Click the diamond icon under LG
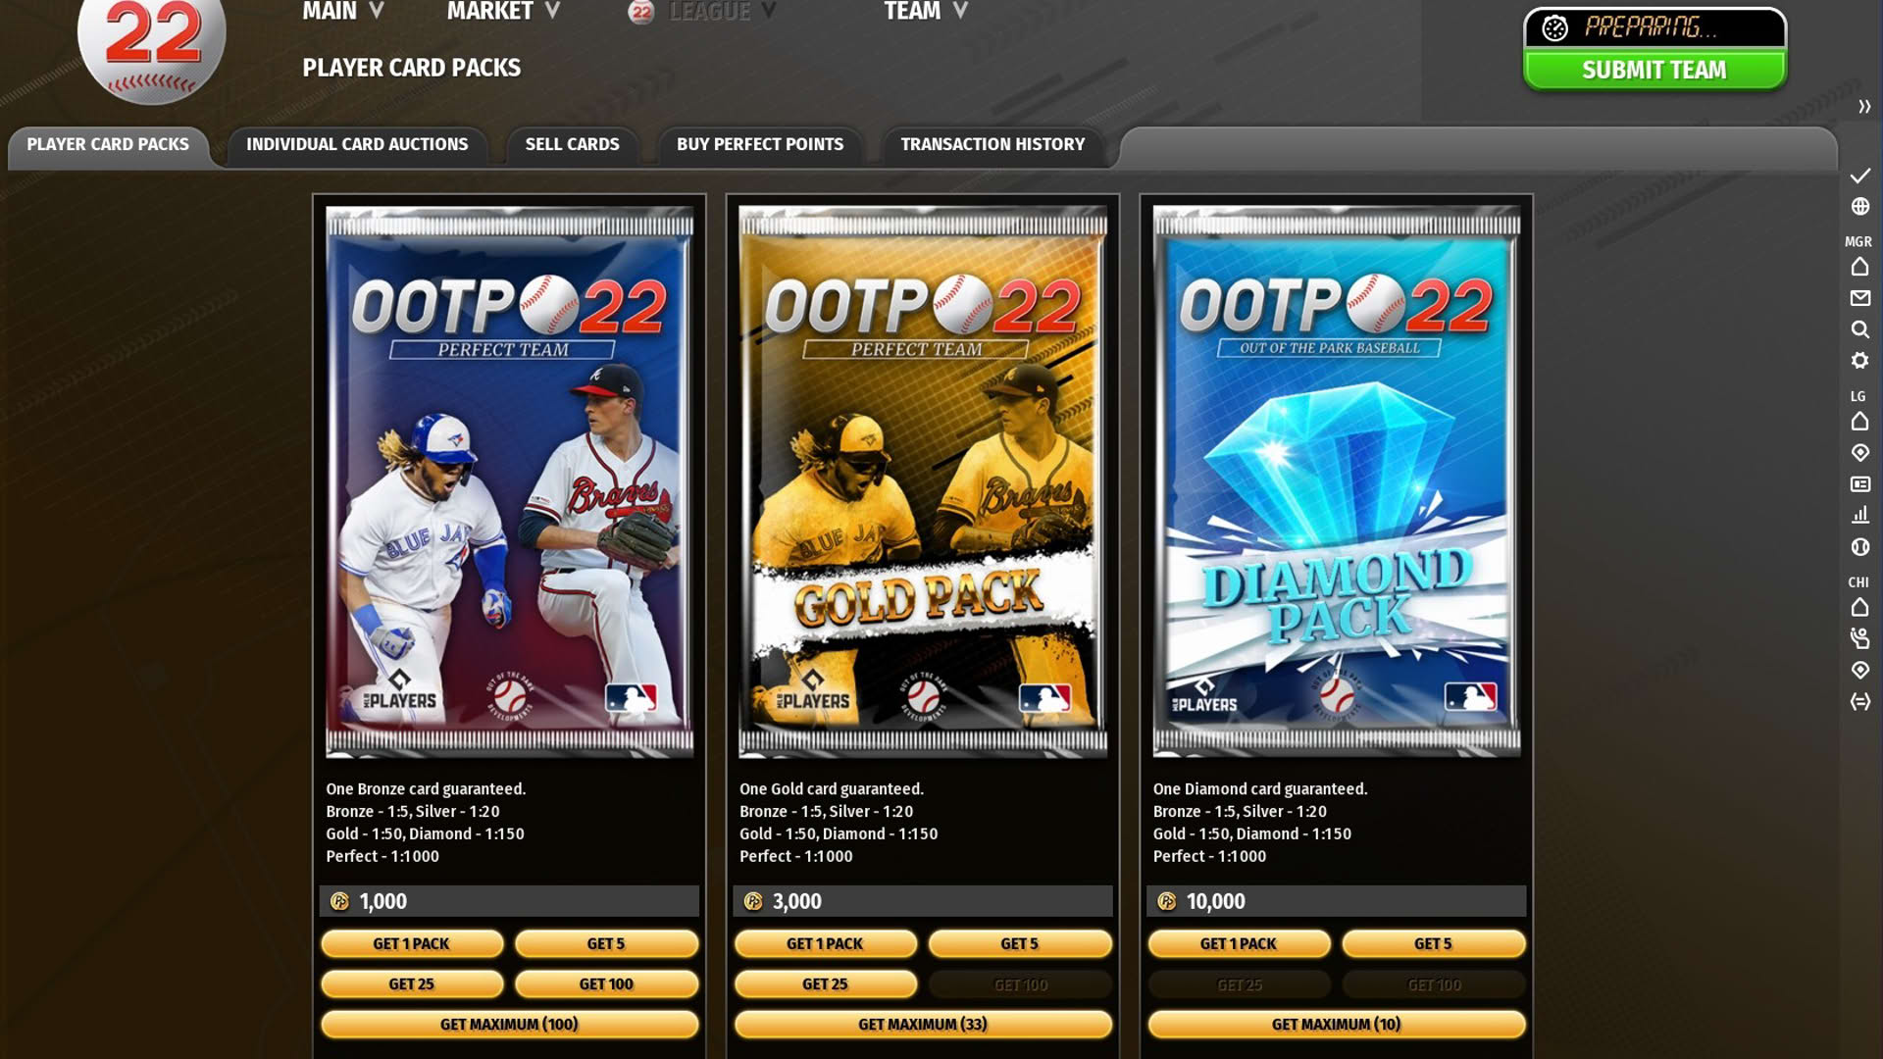 click(1860, 453)
